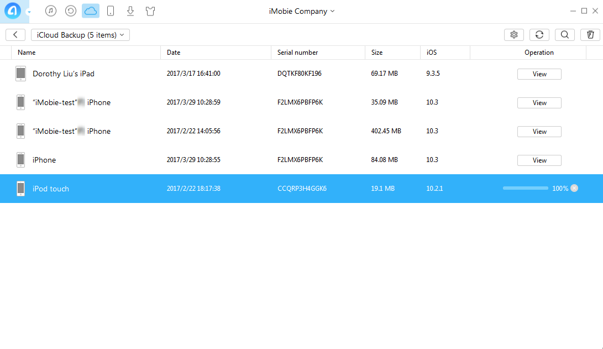Open the Video Download arrow icon

(130, 11)
